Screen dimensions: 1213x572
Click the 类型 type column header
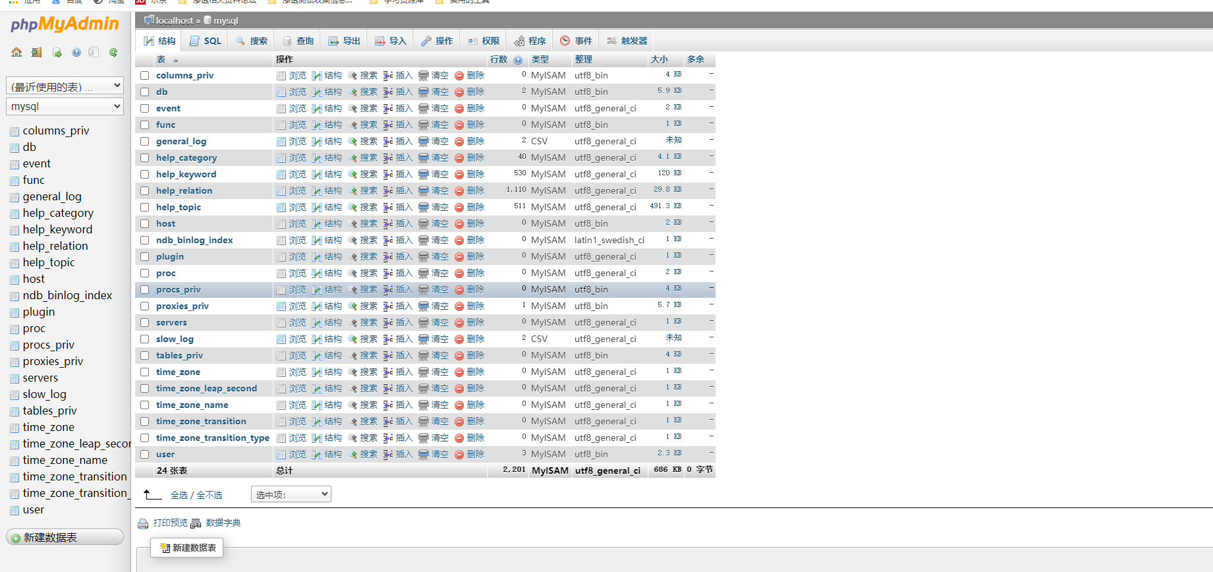click(540, 60)
